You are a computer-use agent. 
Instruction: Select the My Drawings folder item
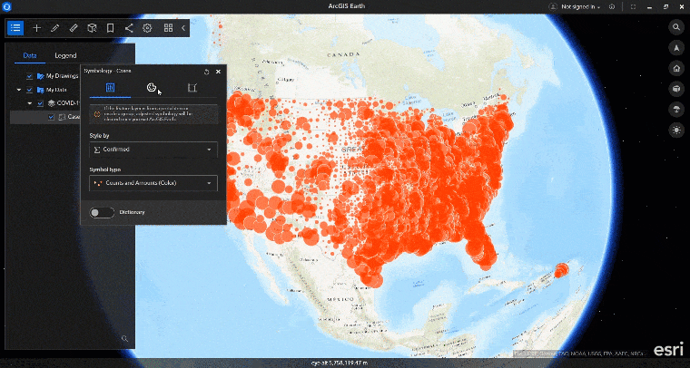pyautogui.click(x=57, y=76)
